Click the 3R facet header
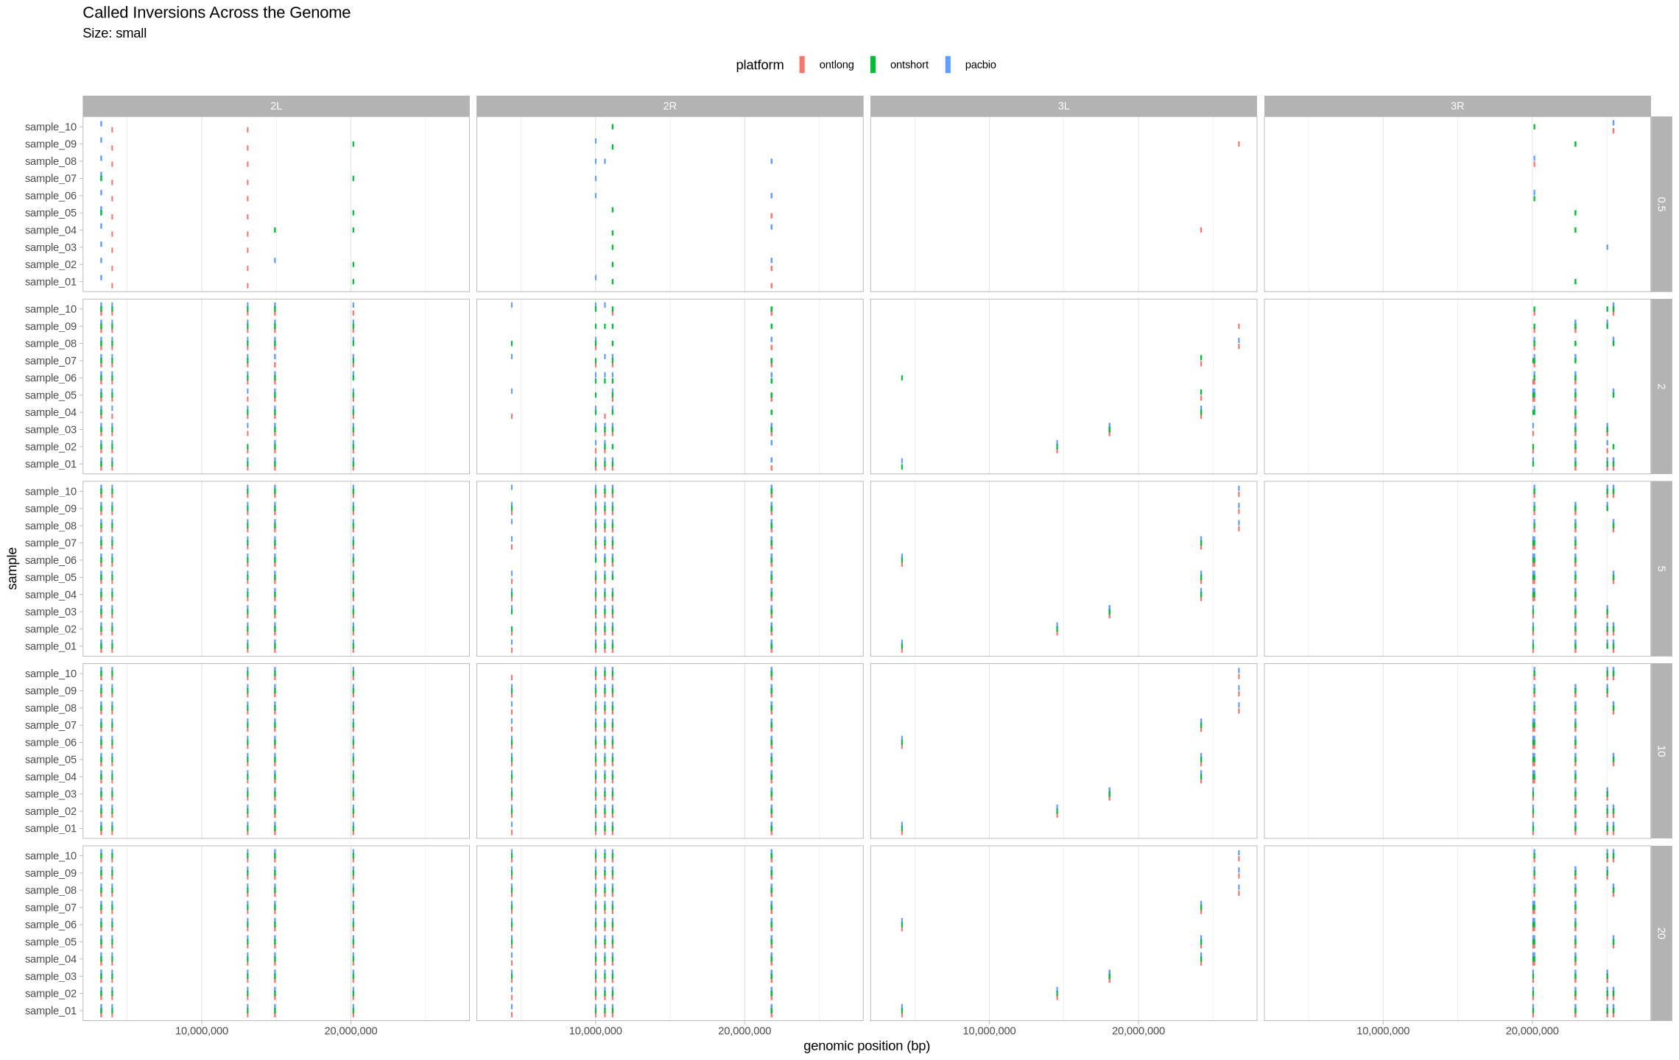 pyautogui.click(x=1457, y=106)
